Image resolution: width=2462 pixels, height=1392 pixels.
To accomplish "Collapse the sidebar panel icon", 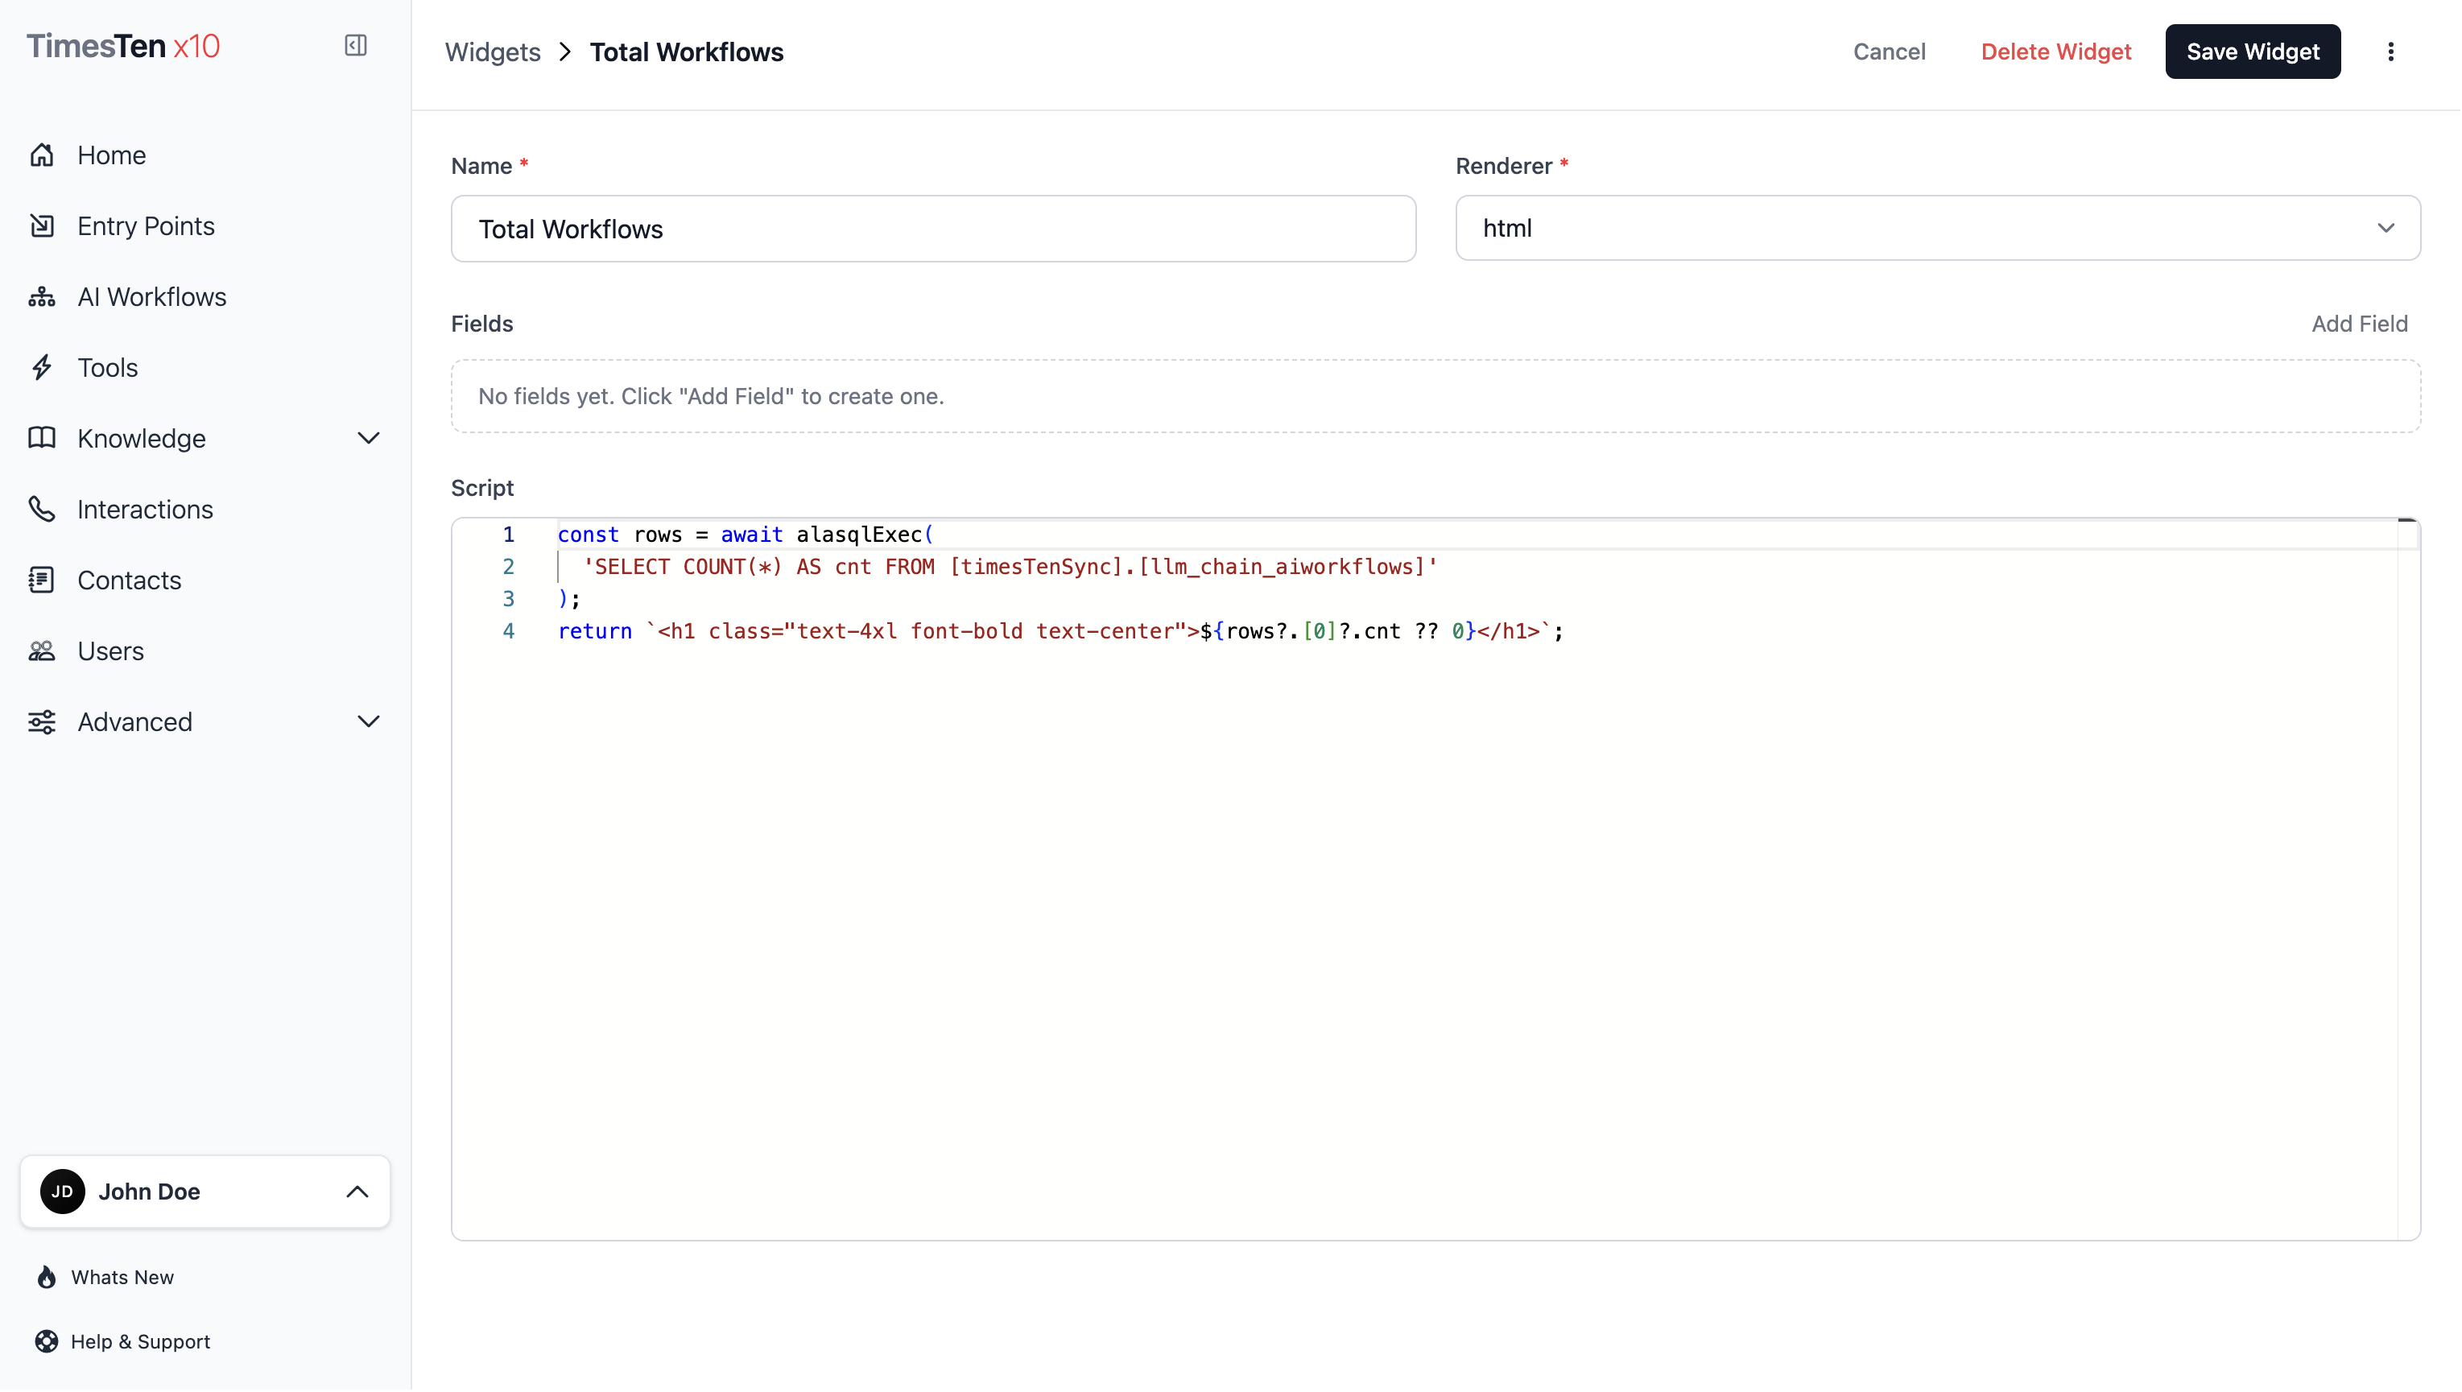I will tap(356, 46).
